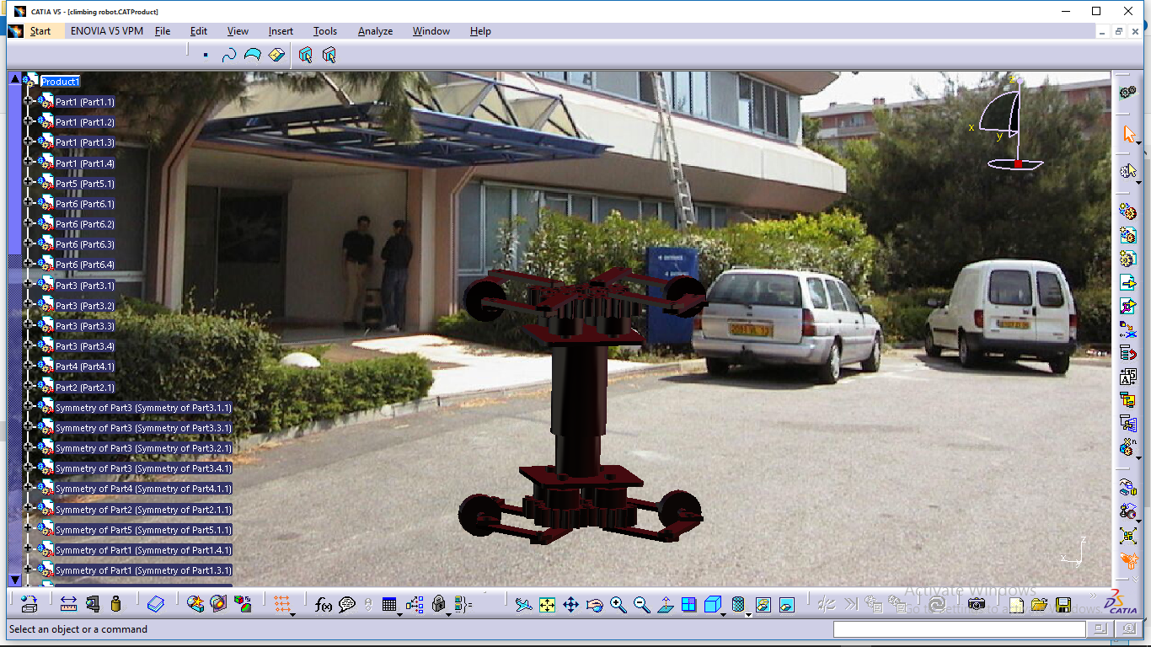The image size is (1151, 647).
Task: Expand the Part1 (Part1.1) tree node
Action: coord(28,102)
